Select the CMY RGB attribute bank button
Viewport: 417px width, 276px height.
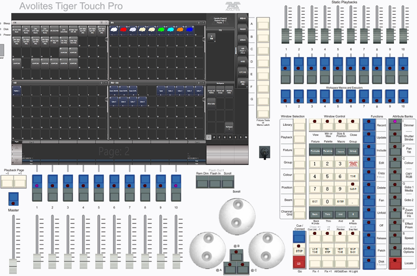click(395, 175)
